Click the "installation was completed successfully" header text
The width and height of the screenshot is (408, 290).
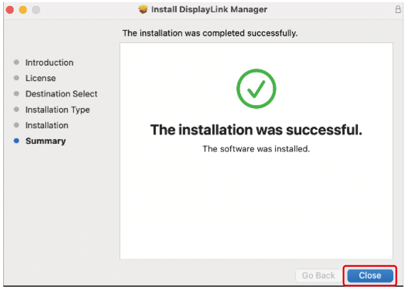click(x=210, y=33)
